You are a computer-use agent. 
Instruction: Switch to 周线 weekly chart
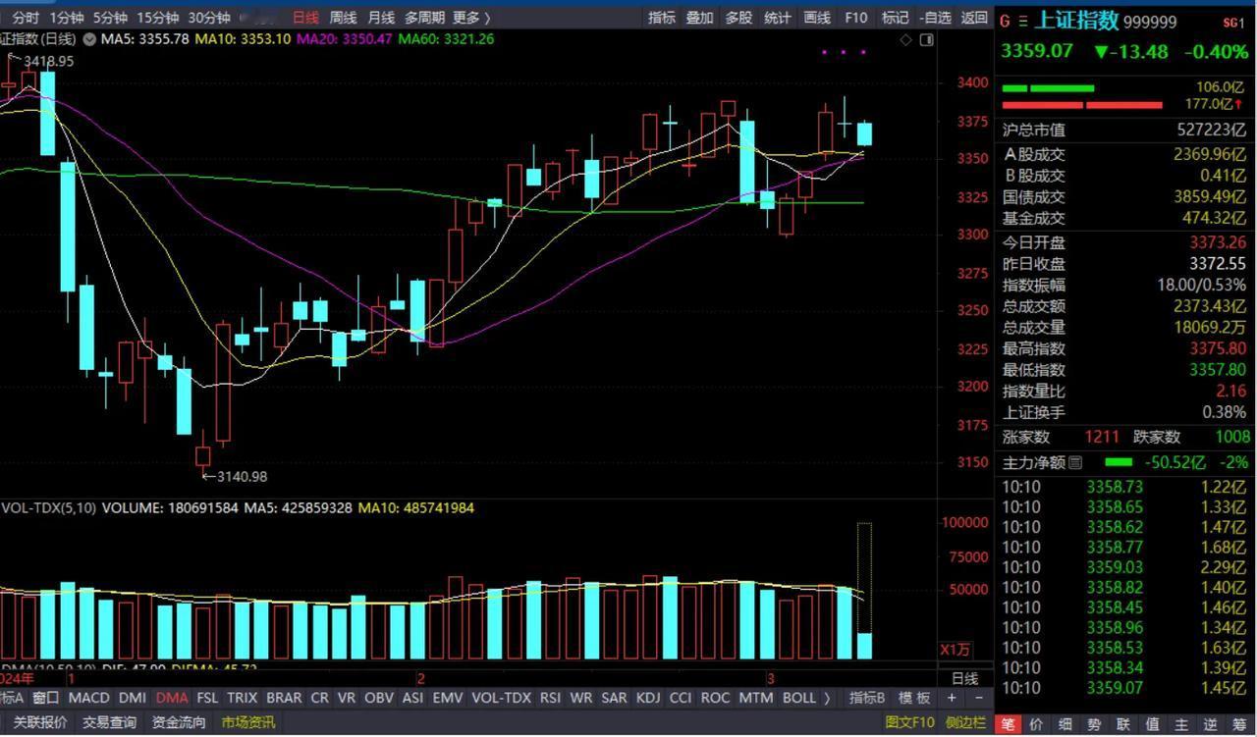click(x=343, y=18)
